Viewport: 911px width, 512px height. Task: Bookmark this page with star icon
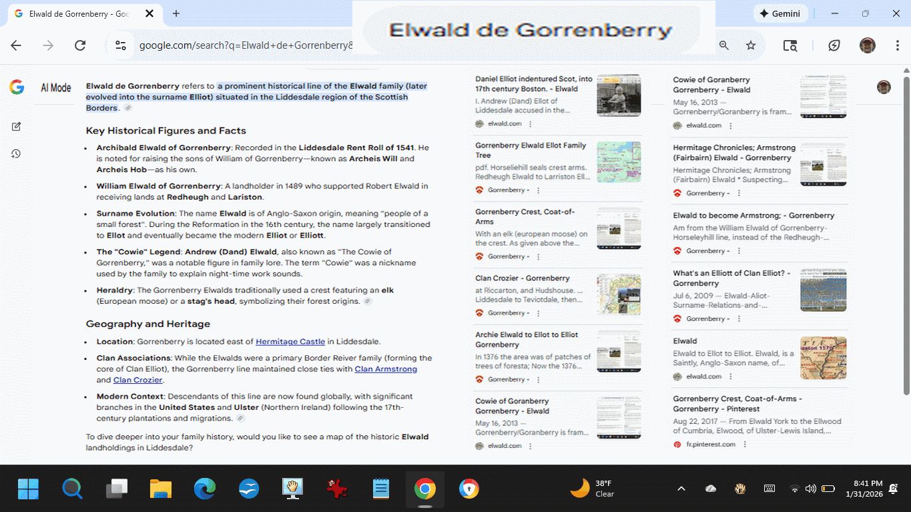tap(751, 45)
